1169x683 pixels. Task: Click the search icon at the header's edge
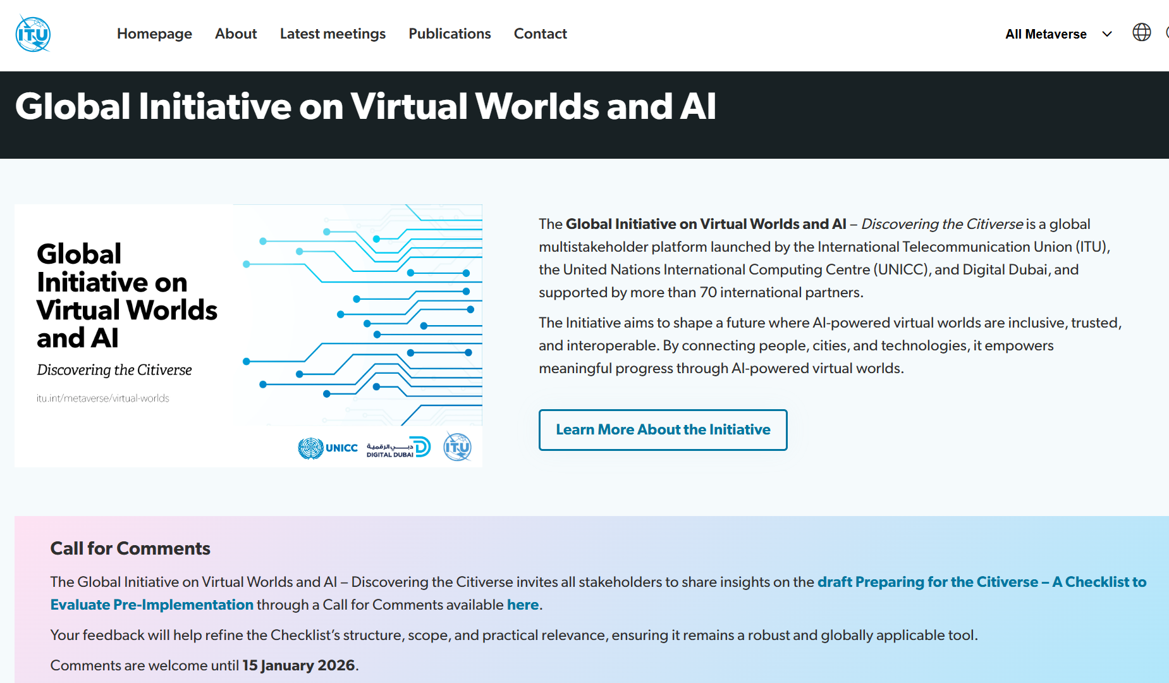[x=1166, y=32]
